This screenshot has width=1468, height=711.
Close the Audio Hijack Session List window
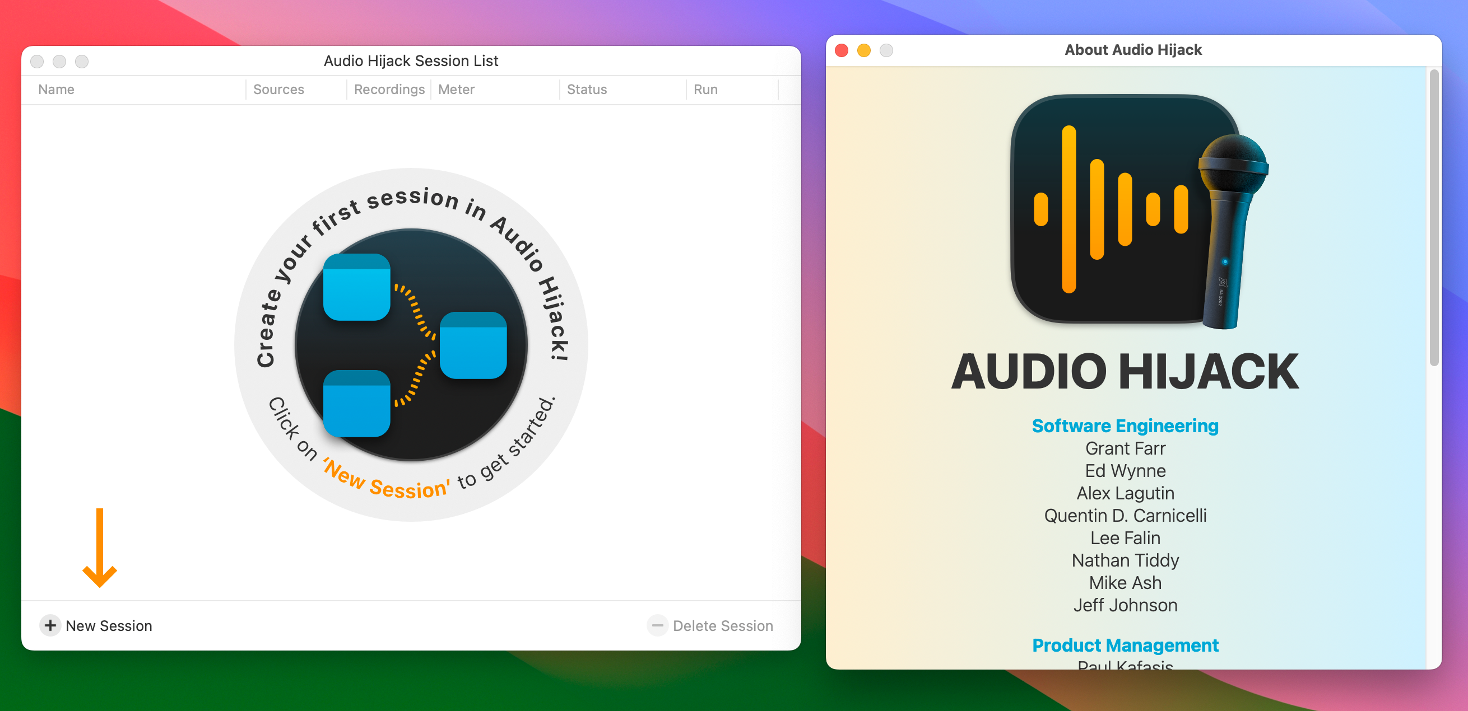tap(37, 61)
